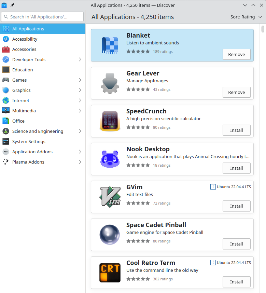Viewport: 266px width, 293px height.
Task: Expand the Application Addons arrow
Action: point(80,152)
